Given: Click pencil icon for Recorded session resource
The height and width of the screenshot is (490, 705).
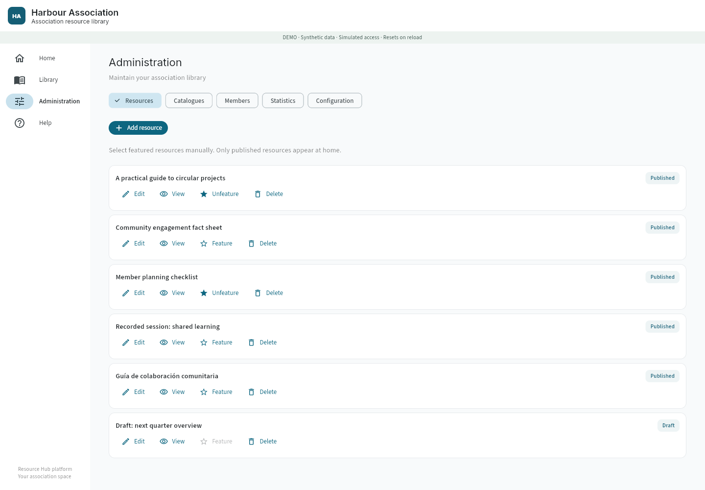Looking at the screenshot, I should pos(126,343).
